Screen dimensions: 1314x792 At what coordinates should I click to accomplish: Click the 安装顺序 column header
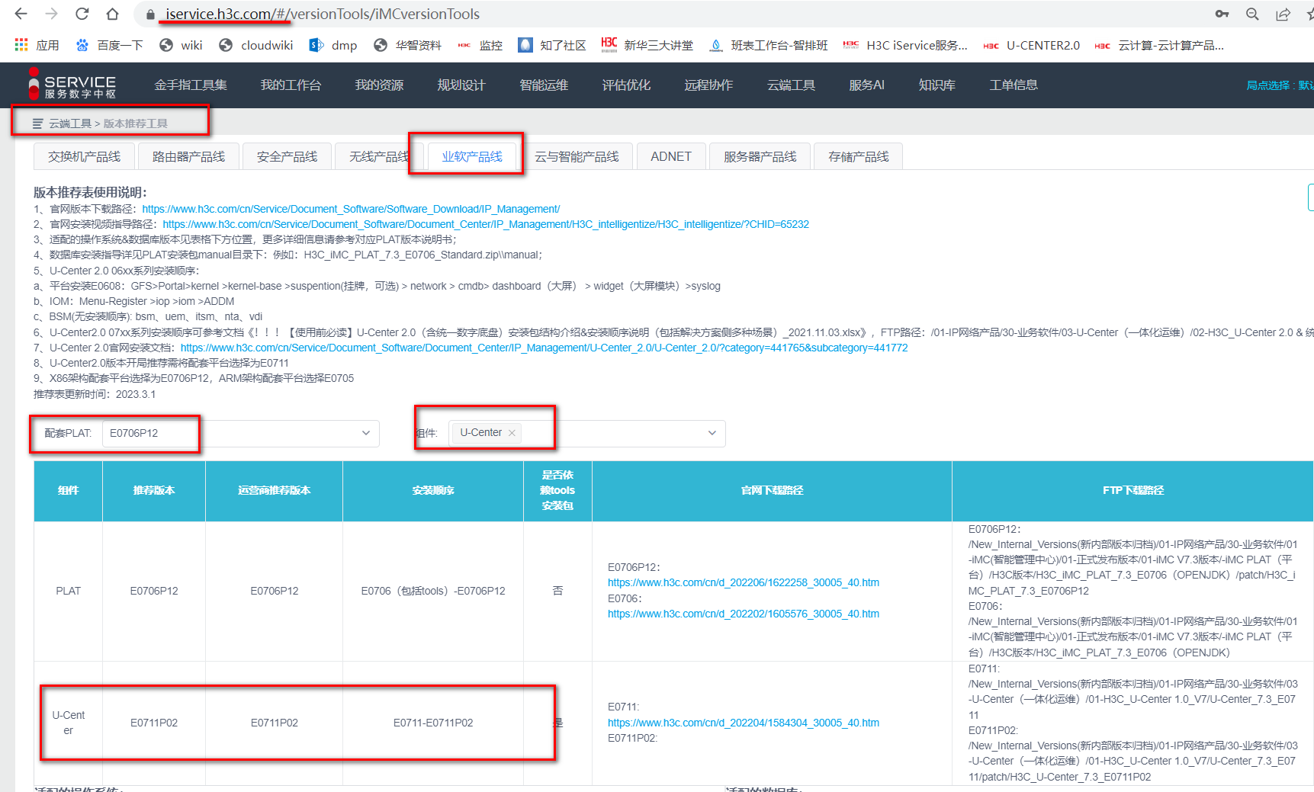click(x=433, y=491)
